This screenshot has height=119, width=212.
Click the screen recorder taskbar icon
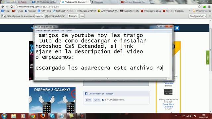(x=81, y=116)
